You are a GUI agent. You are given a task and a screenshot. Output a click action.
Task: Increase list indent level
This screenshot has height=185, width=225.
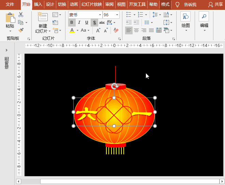tap(136, 22)
